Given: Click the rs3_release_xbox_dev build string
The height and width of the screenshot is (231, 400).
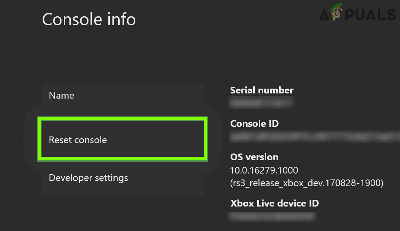Looking at the screenshot, I should coord(307,183).
